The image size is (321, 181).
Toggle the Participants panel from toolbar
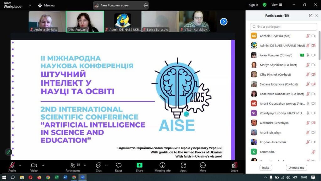(73, 167)
